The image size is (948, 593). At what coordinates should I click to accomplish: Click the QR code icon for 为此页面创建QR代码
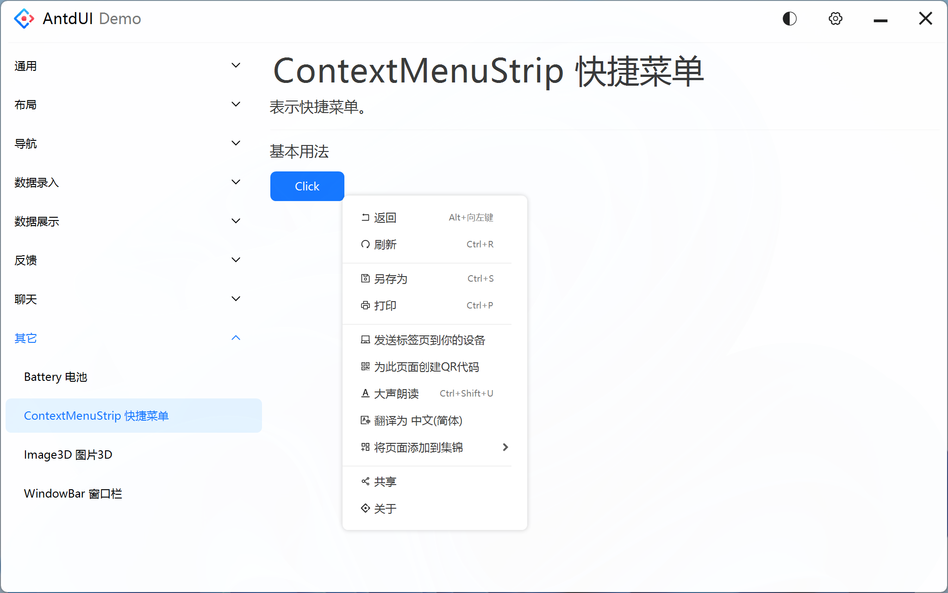[x=365, y=367]
